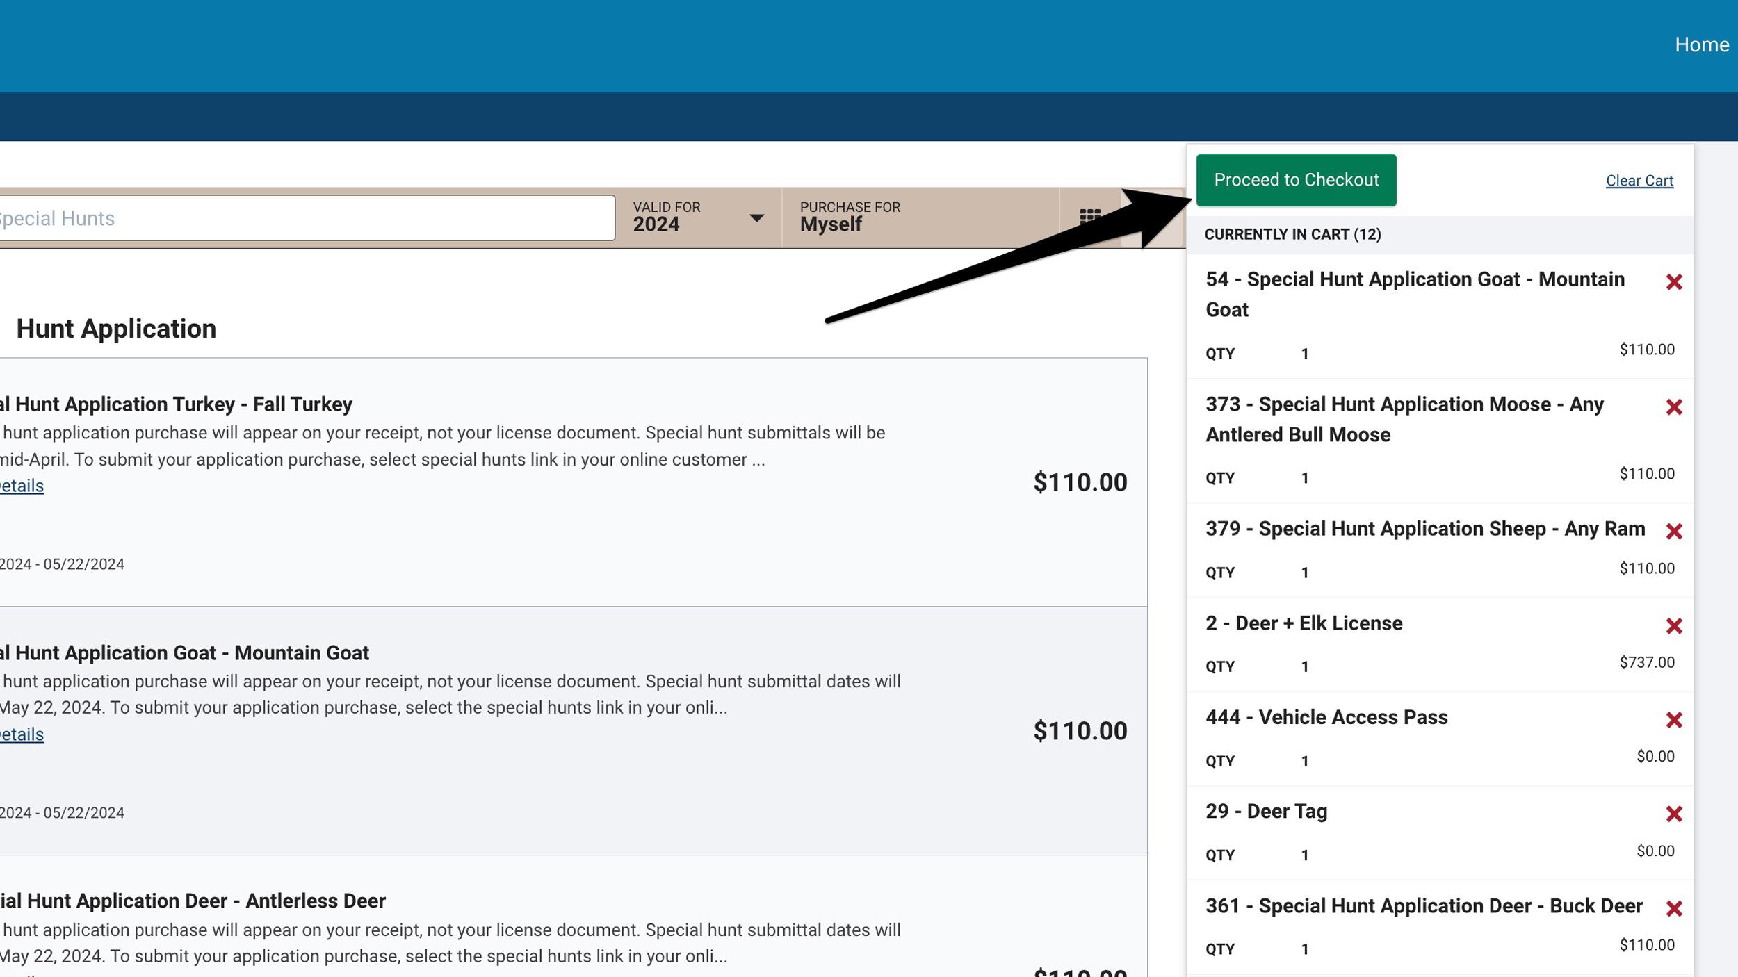This screenshot has height=977, width=1738.
Task: Open Details for Fall Turkey application
Action: [22, 485]
